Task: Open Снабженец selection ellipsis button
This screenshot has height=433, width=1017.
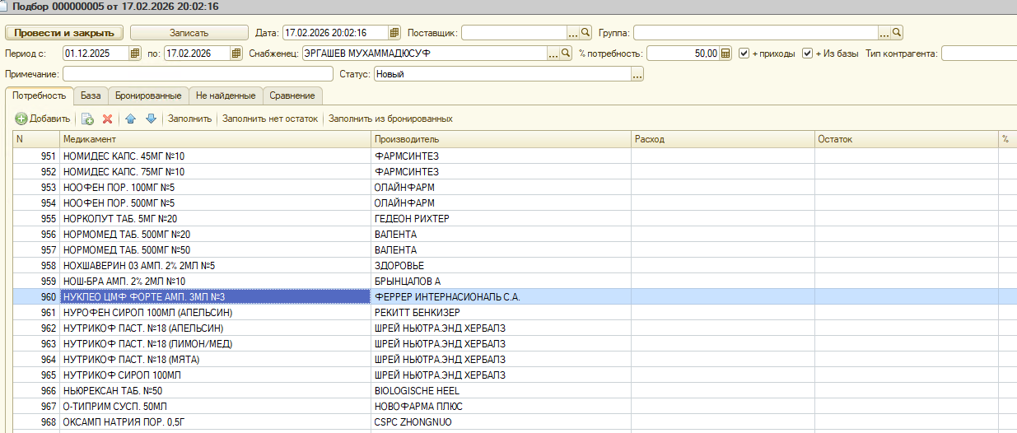Action: [554, 54]
